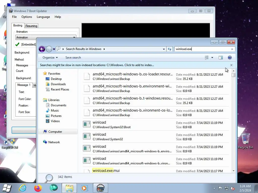This screenshot has width=258, height=193.
Task: Select Network in the navigation pane
Action: (x=54, y=142)
